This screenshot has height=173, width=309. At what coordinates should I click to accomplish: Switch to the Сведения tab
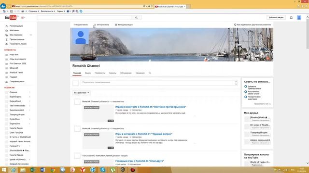(140, 73)
